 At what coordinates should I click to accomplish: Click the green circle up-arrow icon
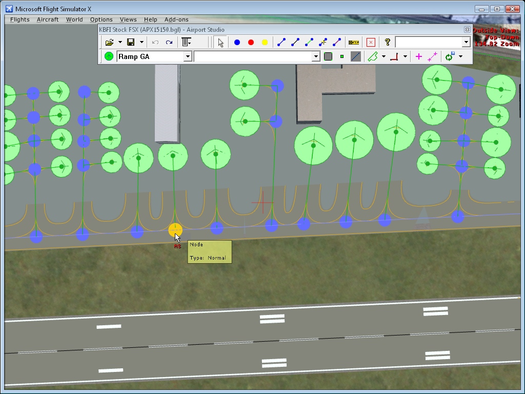click(109, 56)
